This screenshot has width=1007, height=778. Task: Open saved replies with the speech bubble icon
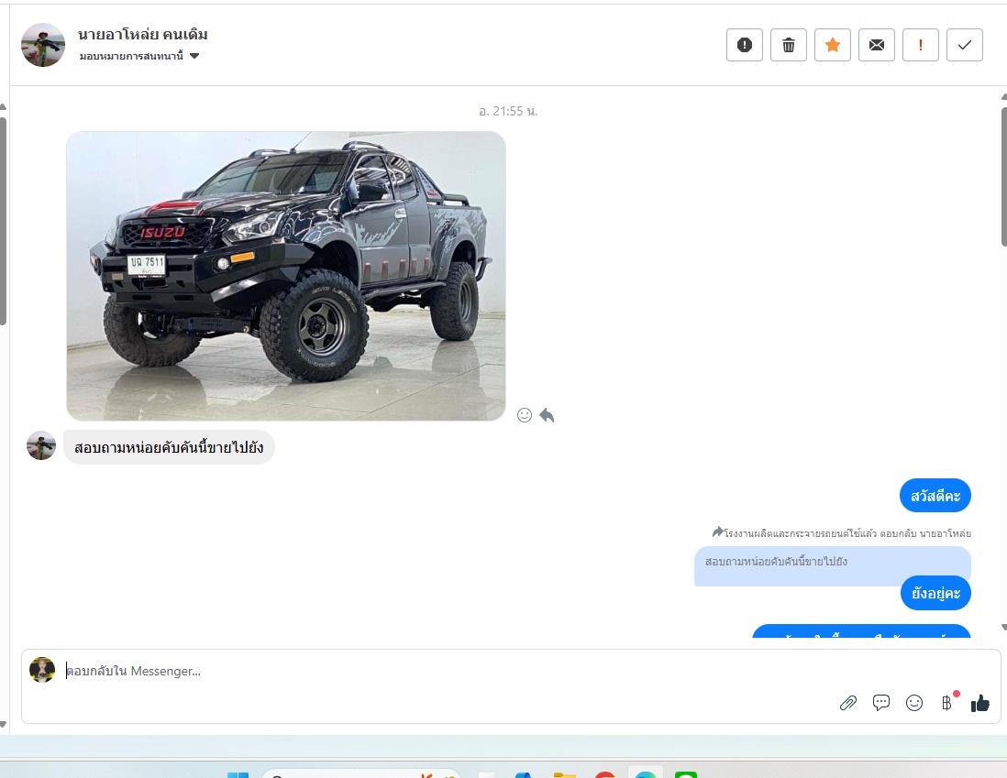click(x=881, y=703)
